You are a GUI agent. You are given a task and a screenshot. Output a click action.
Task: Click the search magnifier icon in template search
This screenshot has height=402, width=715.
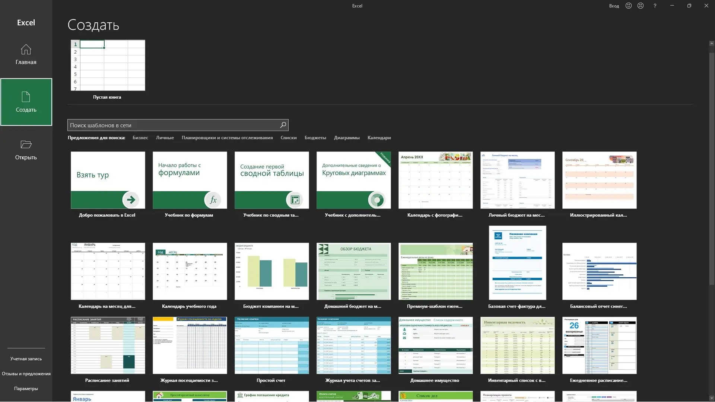click(x=283, y=125)
